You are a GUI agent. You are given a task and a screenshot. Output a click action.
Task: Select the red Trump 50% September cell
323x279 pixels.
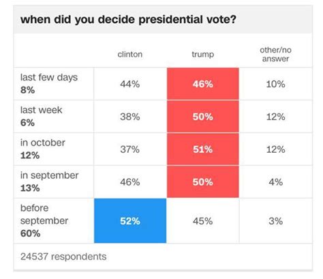point(203,182)
